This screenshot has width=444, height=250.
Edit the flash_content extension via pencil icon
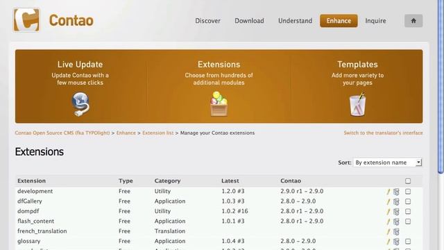[388, 222]
